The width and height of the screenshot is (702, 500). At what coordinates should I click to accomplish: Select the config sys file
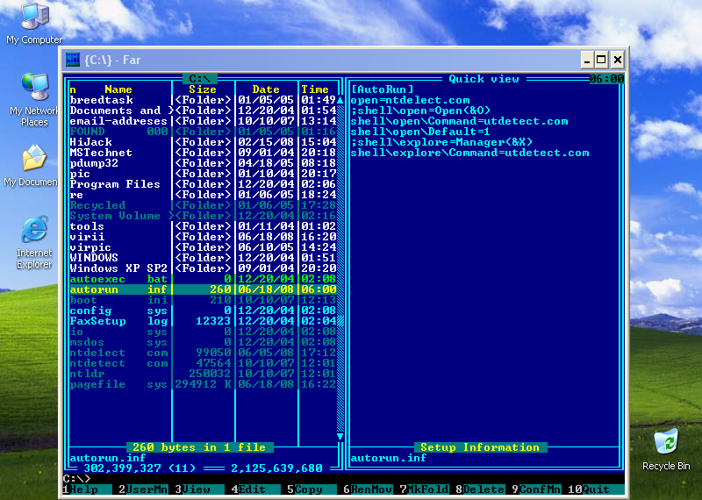click(203, 311)
